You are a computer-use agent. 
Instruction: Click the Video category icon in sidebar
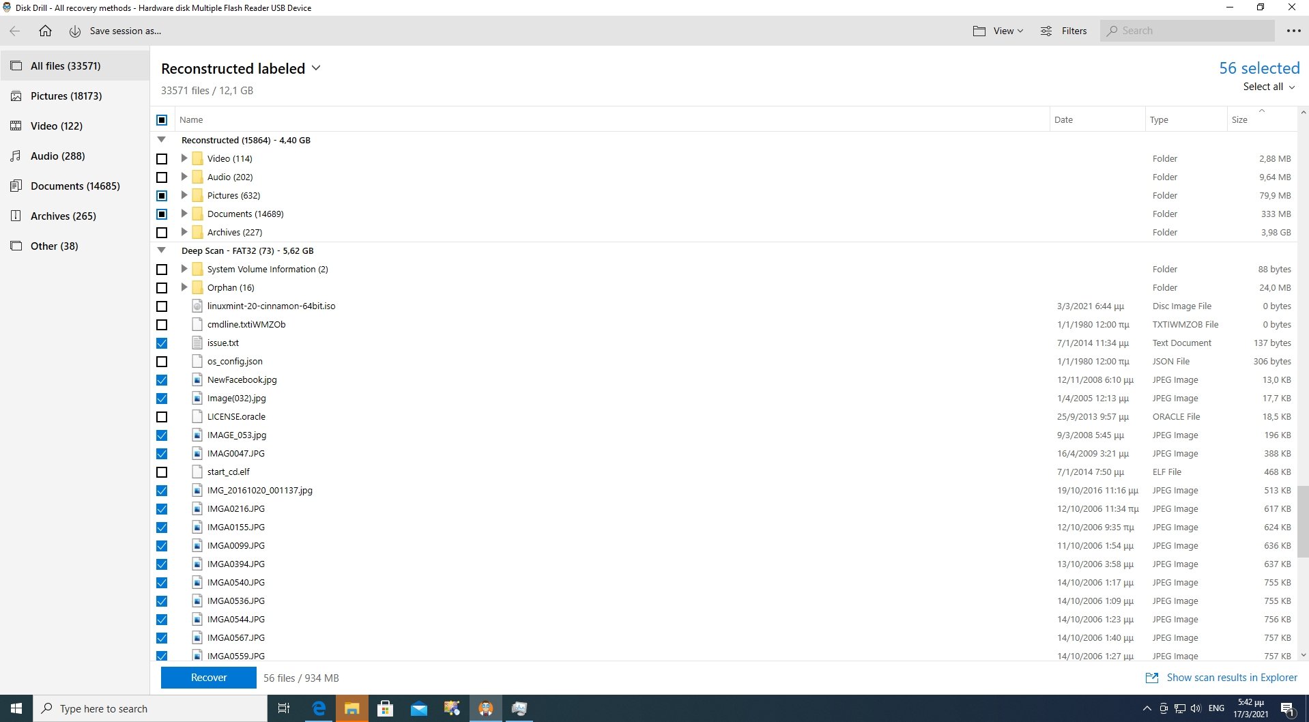tap(16, 126)
